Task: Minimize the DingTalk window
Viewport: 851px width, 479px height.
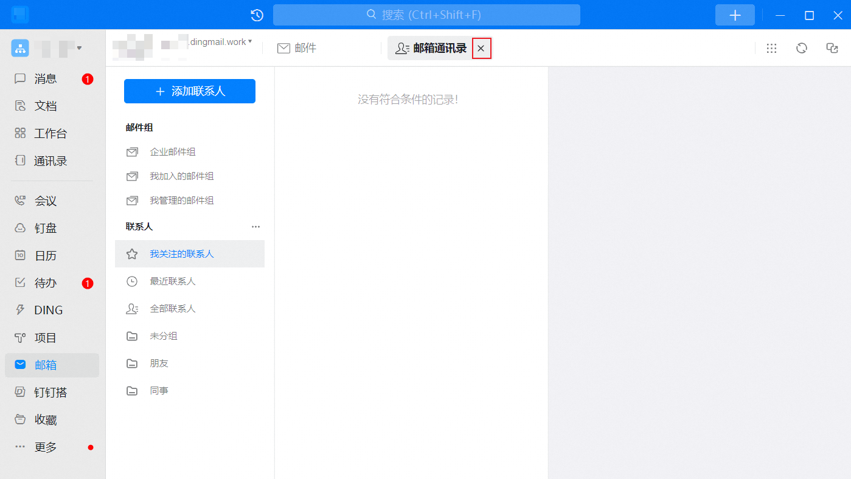Action: point(780,15)
